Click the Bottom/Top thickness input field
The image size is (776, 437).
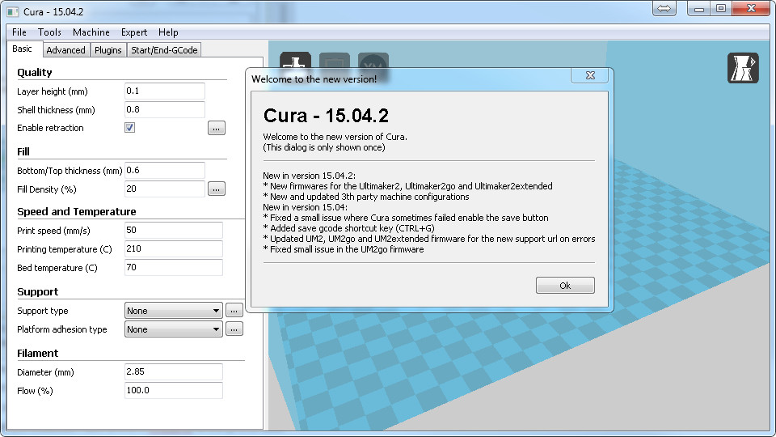pyautogui.click(x=165, y=171)
